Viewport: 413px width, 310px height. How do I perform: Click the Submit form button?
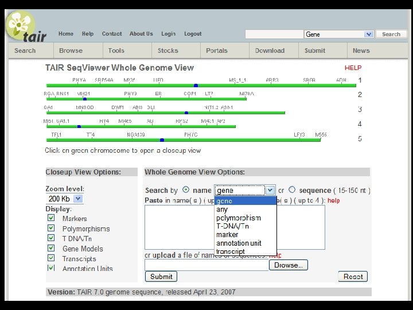click(x=161, y=277)
